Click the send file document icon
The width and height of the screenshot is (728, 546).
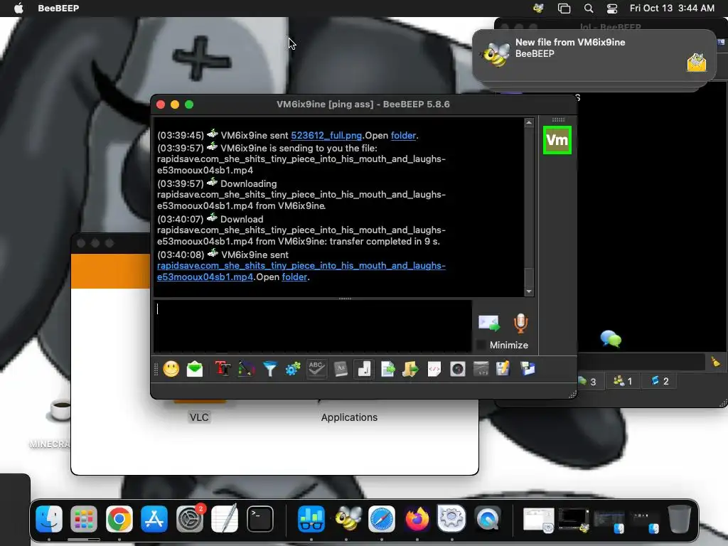(387, 369)
